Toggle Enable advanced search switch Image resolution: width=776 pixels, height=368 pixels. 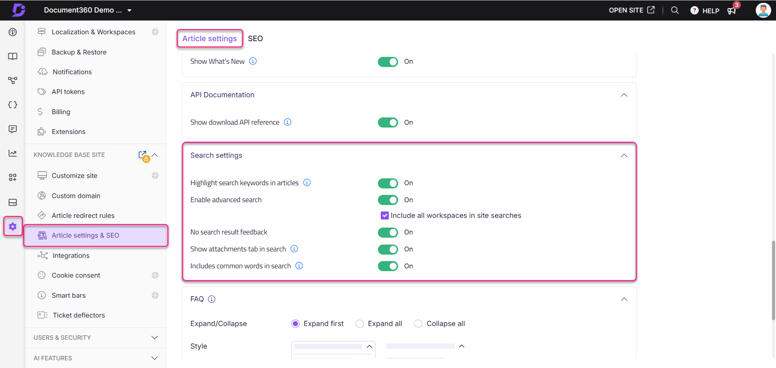(388, 200)
